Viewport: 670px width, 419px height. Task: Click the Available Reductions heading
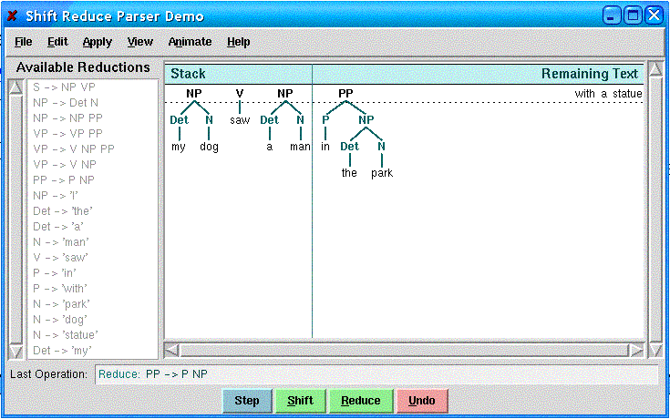point(83,67)
